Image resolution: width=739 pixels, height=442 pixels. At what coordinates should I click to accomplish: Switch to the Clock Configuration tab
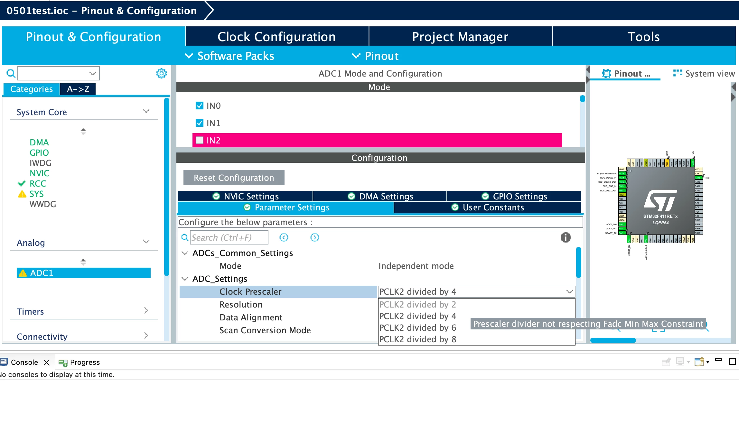[x=277, y=37]
